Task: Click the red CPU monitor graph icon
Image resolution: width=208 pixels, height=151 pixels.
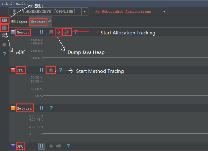Action: [x=13, y=70]
